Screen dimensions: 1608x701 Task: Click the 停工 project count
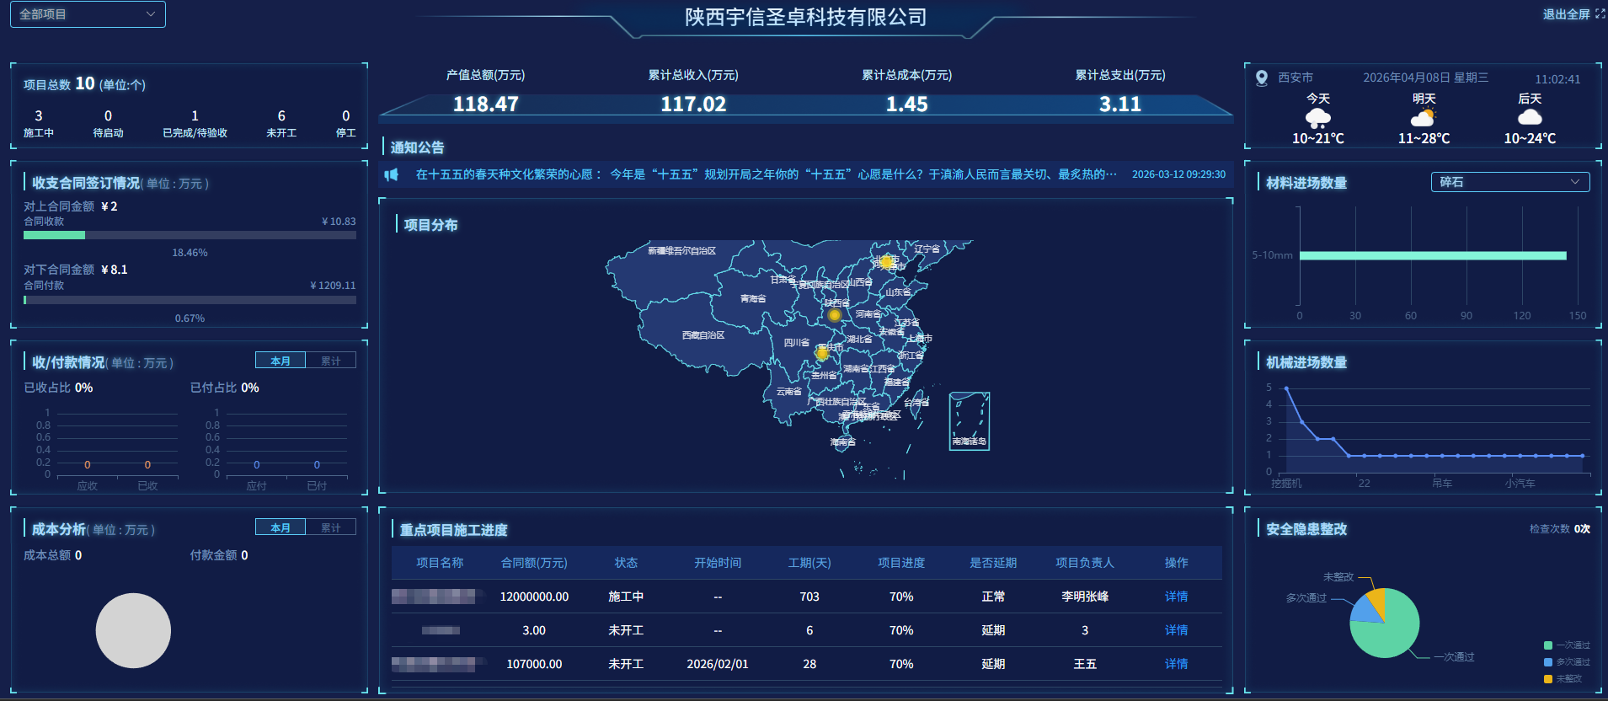[x=345, y=115]
